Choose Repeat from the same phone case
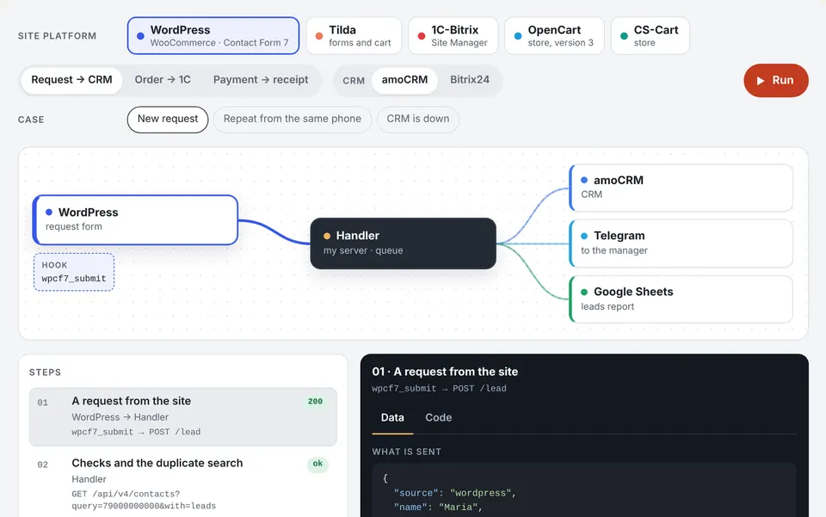Viewport: 826px width, 517px height. (293, 120)
